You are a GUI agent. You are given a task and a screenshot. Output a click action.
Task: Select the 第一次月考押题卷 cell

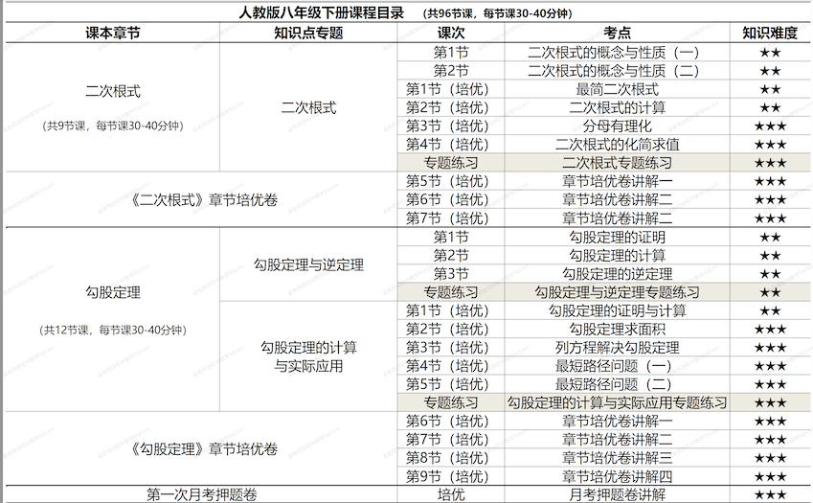pos(202,494)
